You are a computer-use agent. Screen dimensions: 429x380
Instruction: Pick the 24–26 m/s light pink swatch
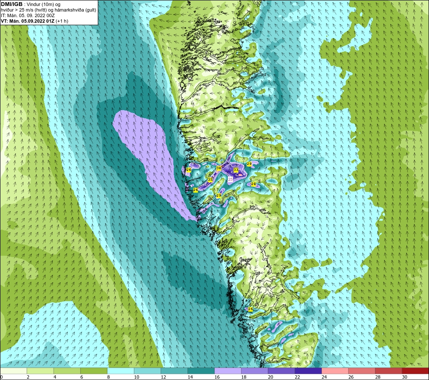click(x=335, y=371)
